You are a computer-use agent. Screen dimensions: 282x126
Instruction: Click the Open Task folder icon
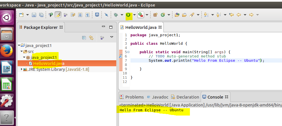pyautogui.click(x=184, y=15)
